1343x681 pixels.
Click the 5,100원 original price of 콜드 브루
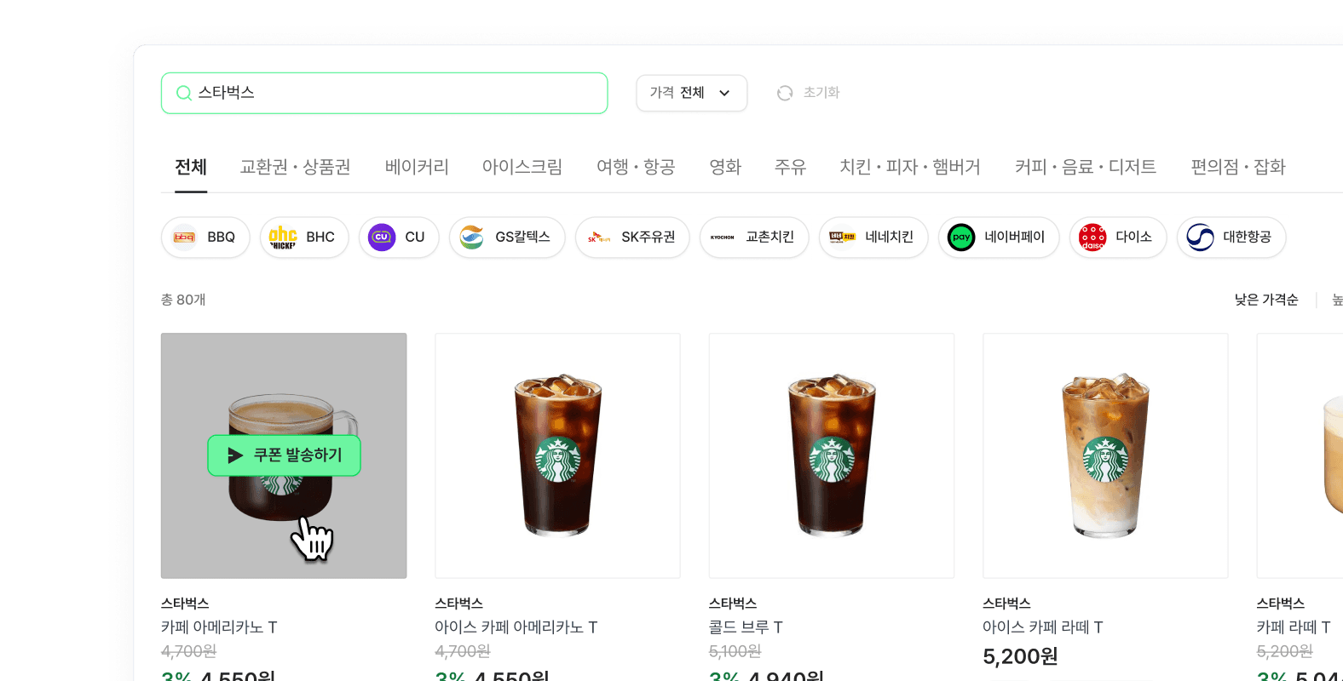click(735, 651)
